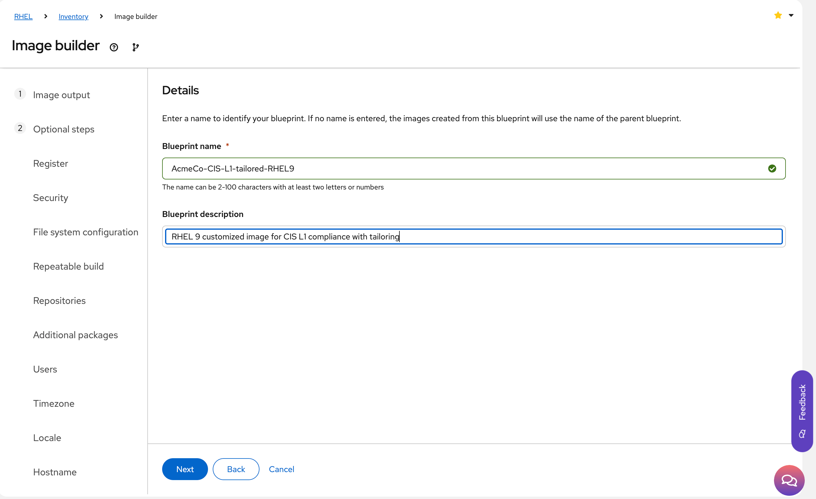
Task: Cancel the blueprint wizard
Action: point(281,469)
